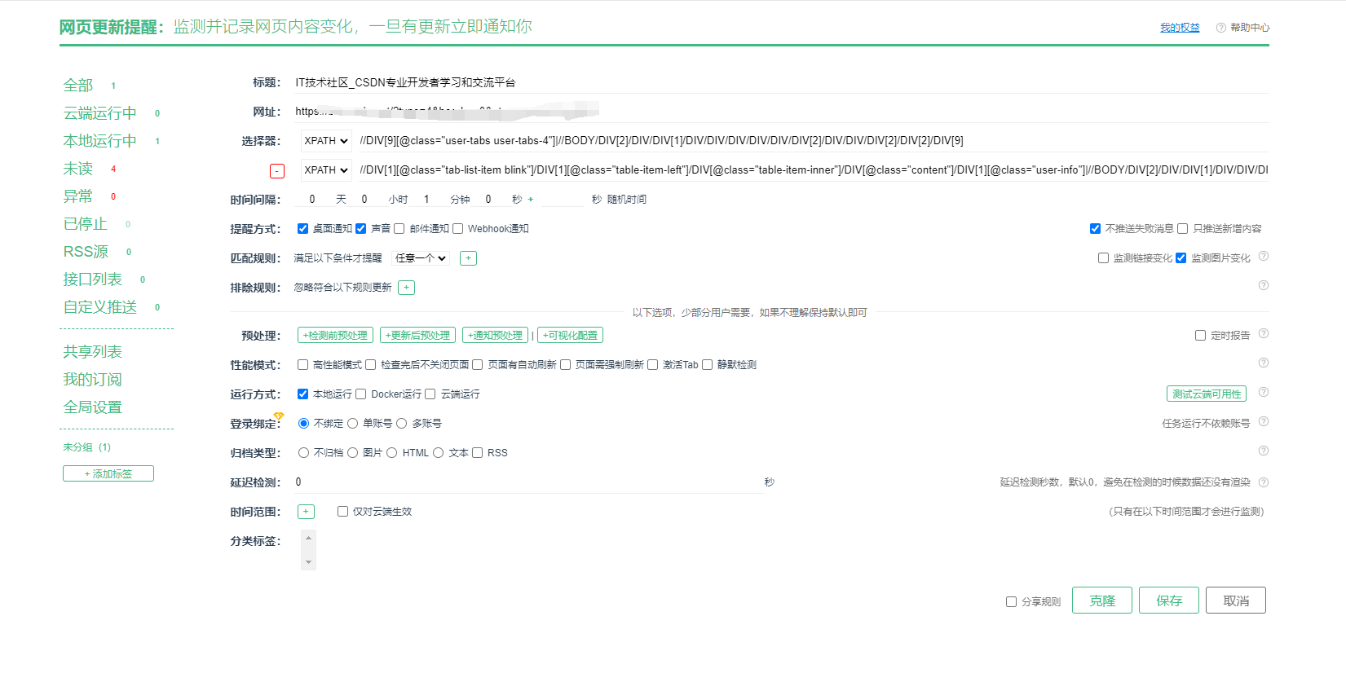
Task: Open 已停止 tasks
Action: tap(86, 224)
